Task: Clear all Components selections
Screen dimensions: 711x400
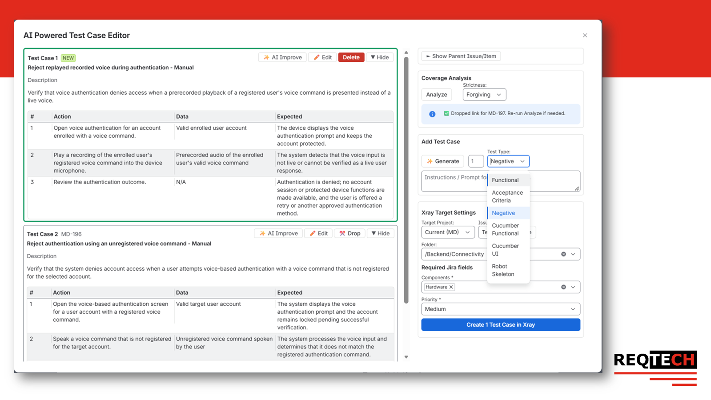Action: click(563, 287)
